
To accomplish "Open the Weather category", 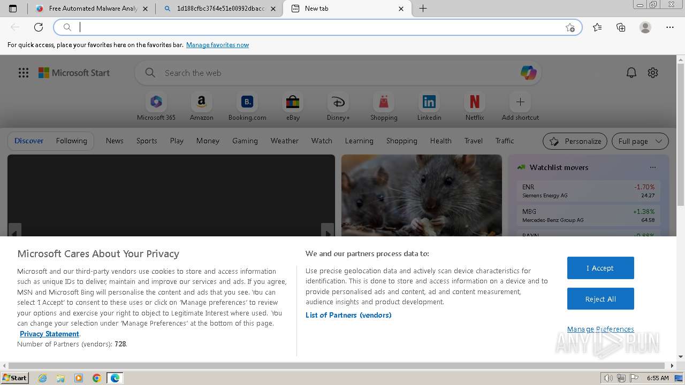I will (x=285, y=141).
